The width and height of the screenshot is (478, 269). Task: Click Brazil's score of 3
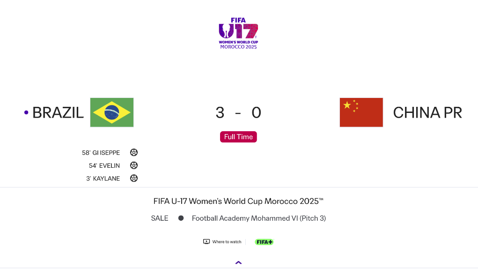220,113
